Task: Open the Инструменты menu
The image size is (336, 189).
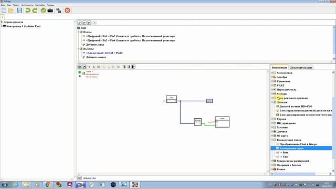Action: click(x=27, y=5)
